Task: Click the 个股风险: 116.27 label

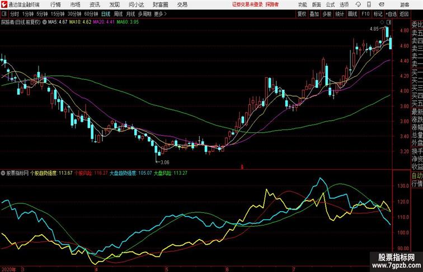Action: (91, 173)
